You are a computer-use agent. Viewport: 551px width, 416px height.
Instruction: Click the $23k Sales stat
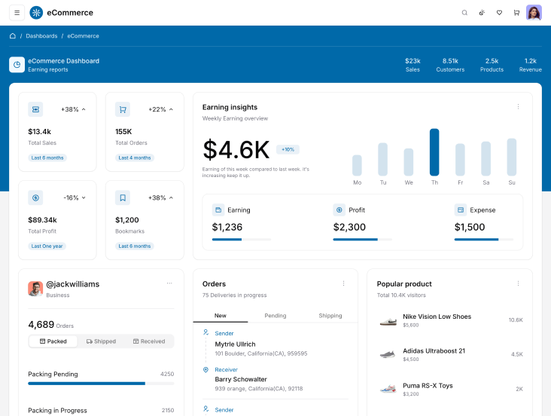pyautogui.click(x=412, y=65)
